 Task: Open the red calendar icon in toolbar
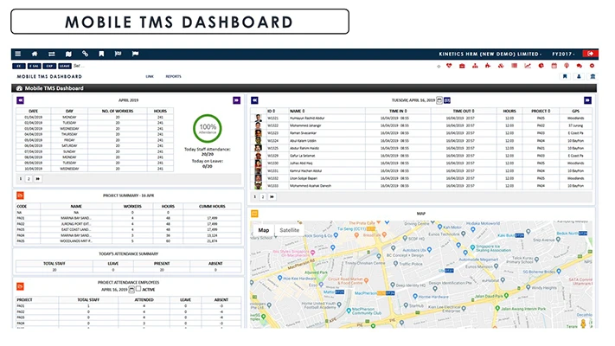tap(554, 66)
